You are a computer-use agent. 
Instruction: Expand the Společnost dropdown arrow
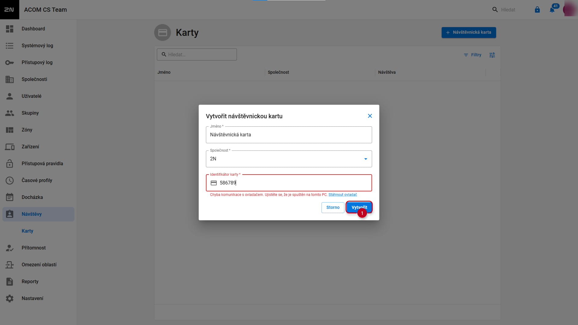366,159
